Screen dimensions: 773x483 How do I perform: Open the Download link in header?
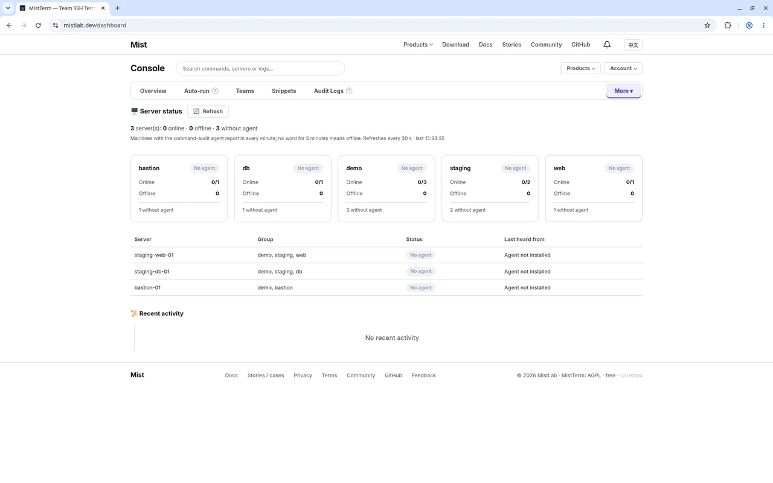pyautogui.click(x=455, y=45)
